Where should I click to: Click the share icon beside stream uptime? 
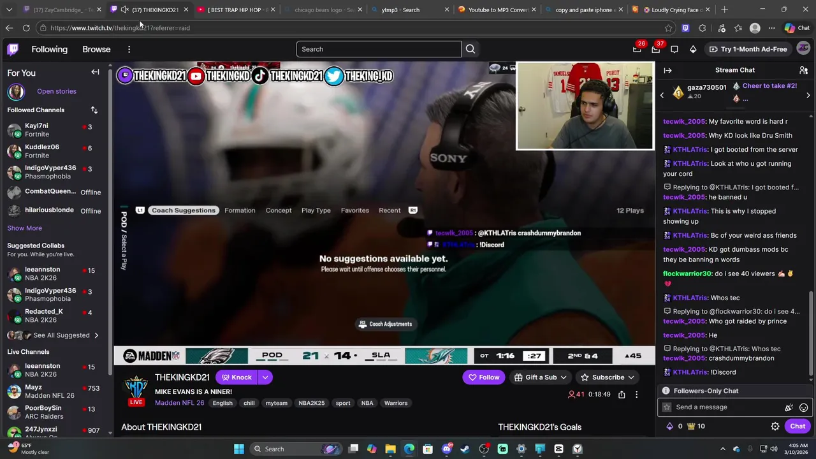(x=622, y=395)
